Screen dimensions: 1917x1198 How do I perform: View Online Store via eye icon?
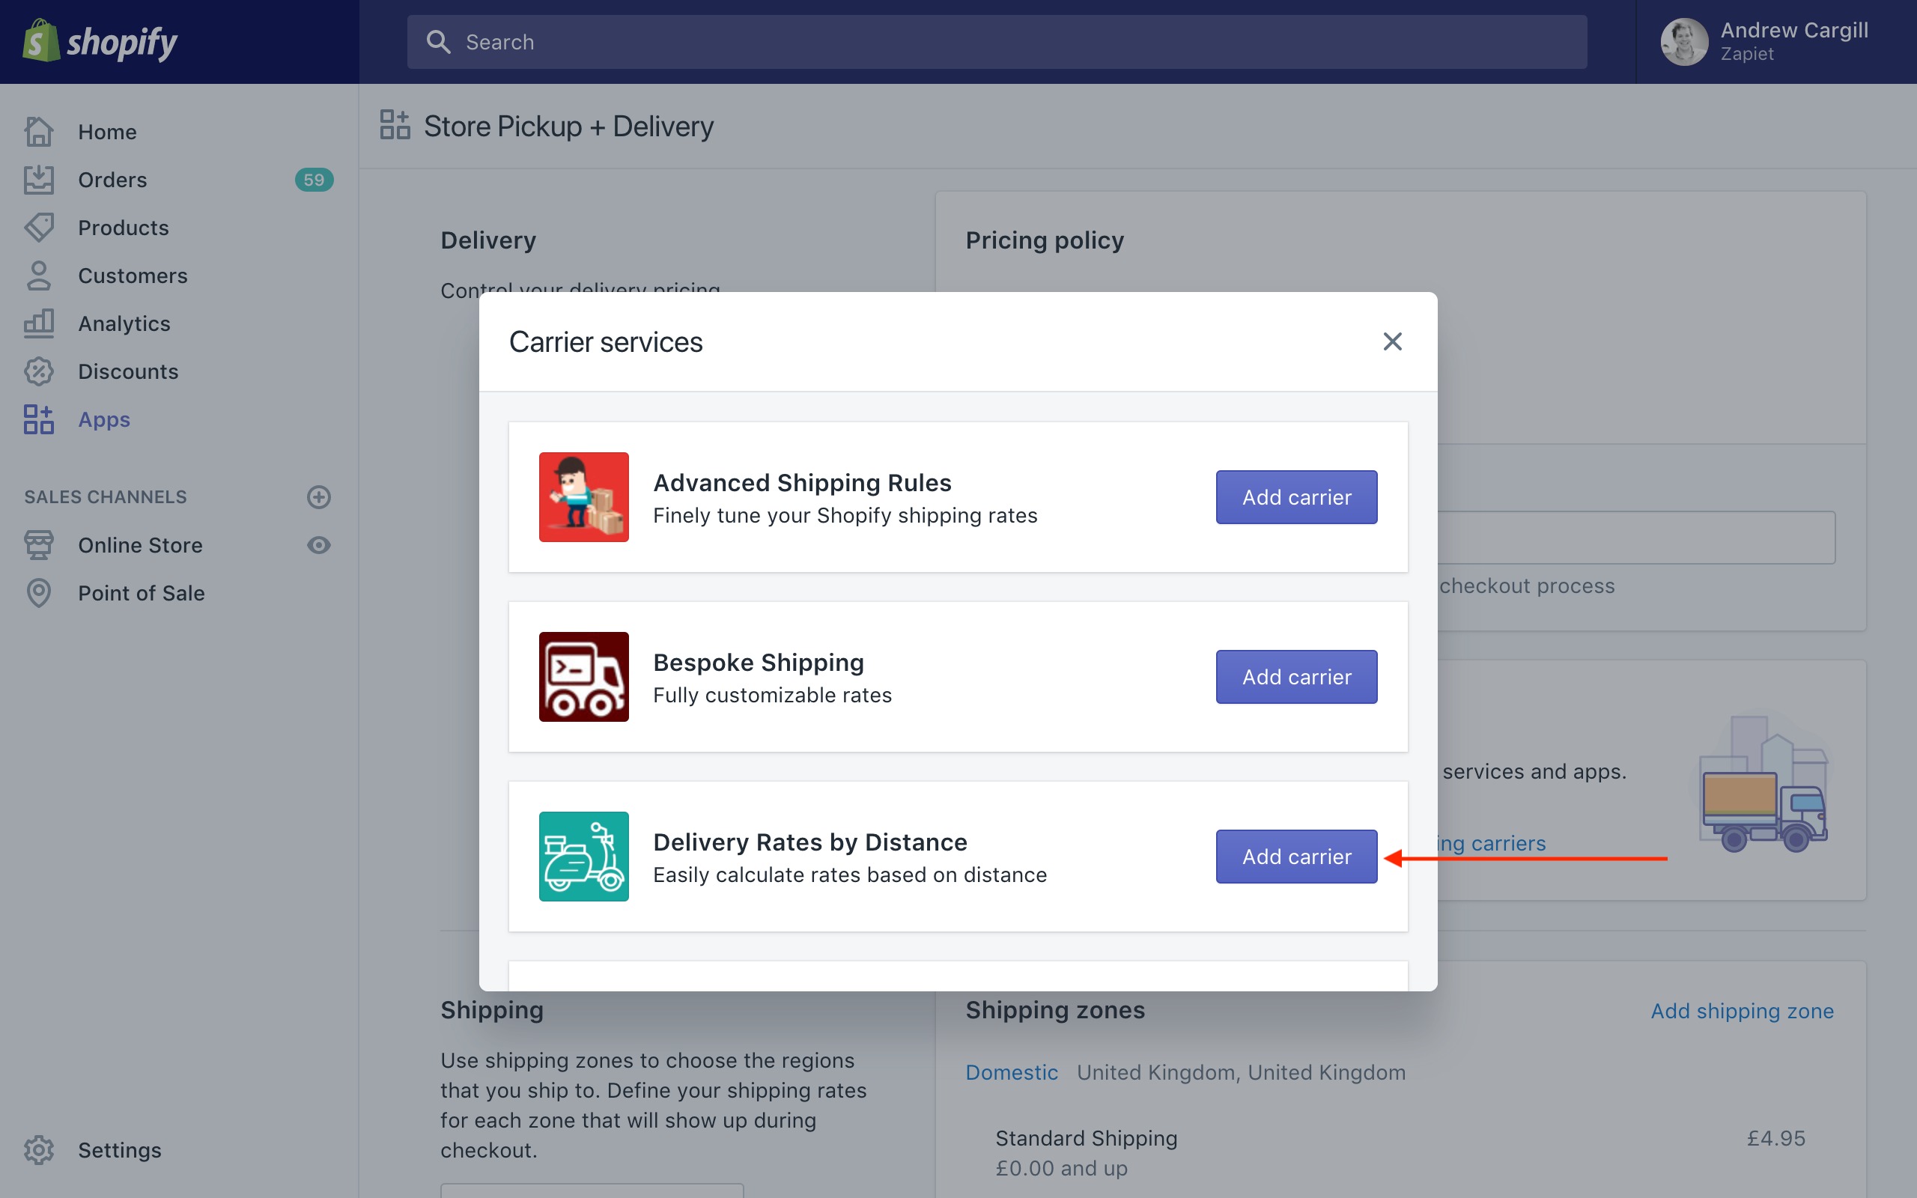[318, 545]
